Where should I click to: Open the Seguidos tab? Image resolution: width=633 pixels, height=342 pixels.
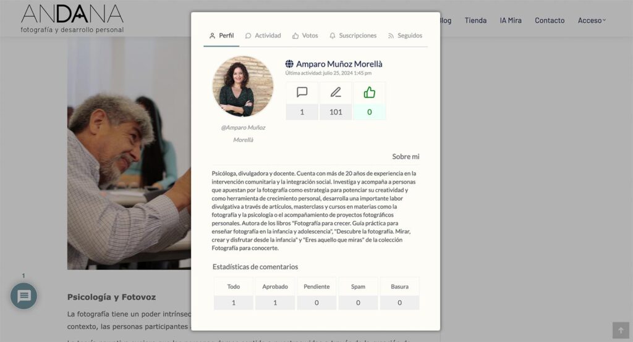tap(405, 35)
